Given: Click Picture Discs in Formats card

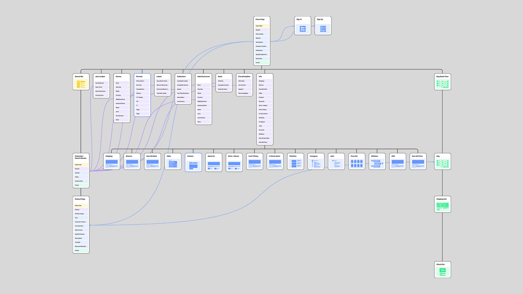Looking at the screenshot, I should pyautogui.click(x=142, y=81).
